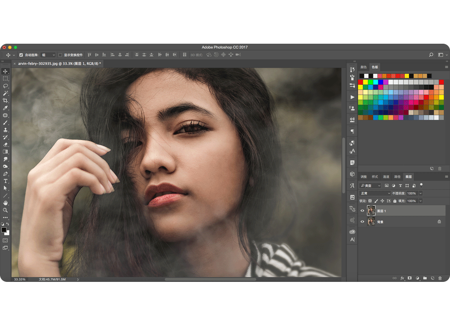Switch to the 通道 (Channels) tab

coord(386,176)
